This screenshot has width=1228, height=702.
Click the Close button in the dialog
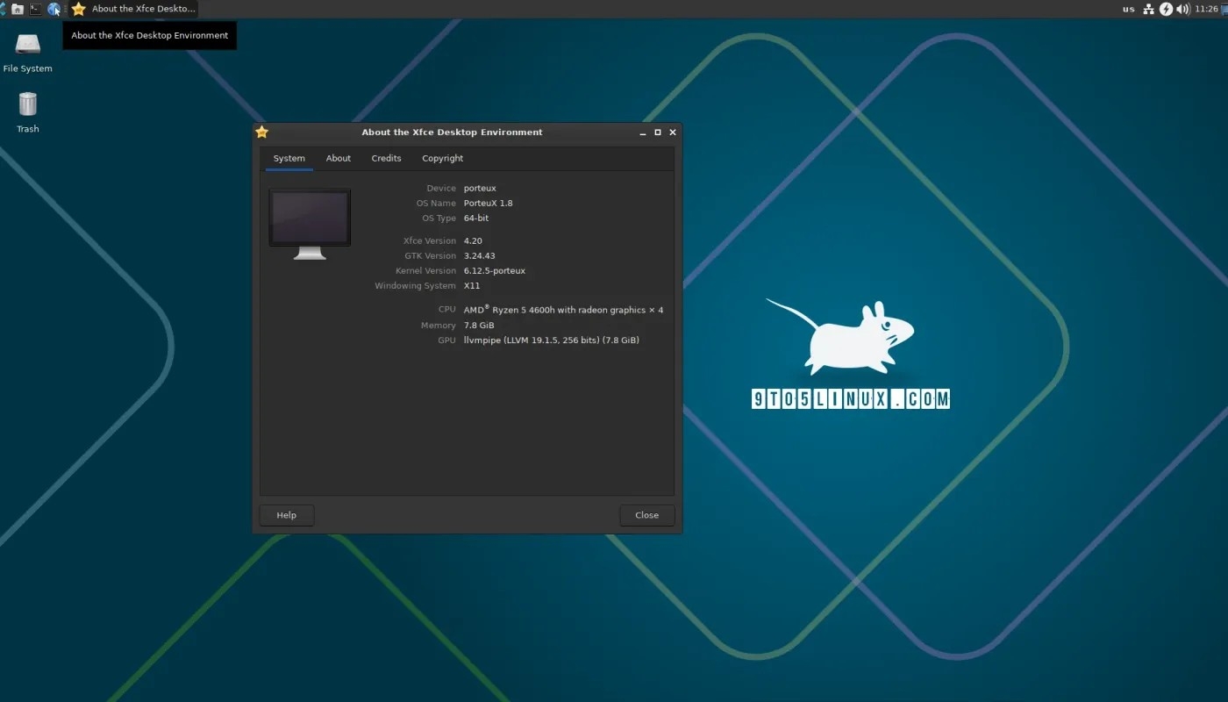[646, 515]
